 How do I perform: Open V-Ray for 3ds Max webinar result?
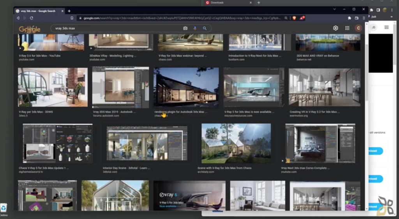(x=182, y=56)
